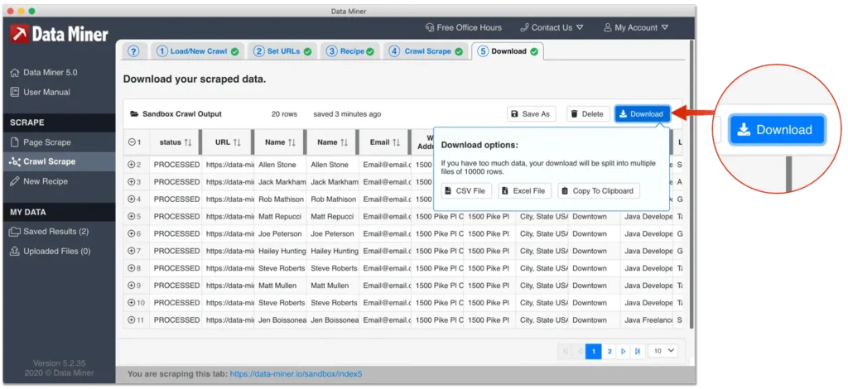Go to pagination page 2

click(x=609, y=351)
